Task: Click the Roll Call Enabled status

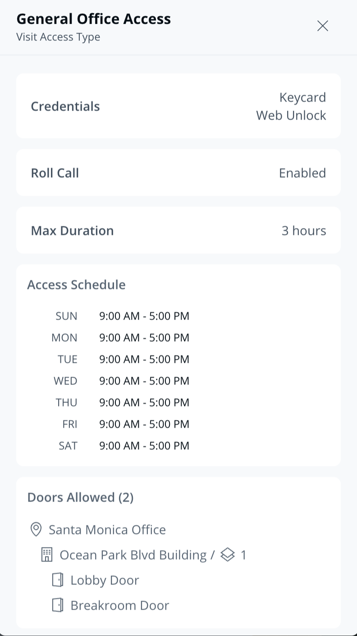Action: pyautogui.click(x=302, y=173)
